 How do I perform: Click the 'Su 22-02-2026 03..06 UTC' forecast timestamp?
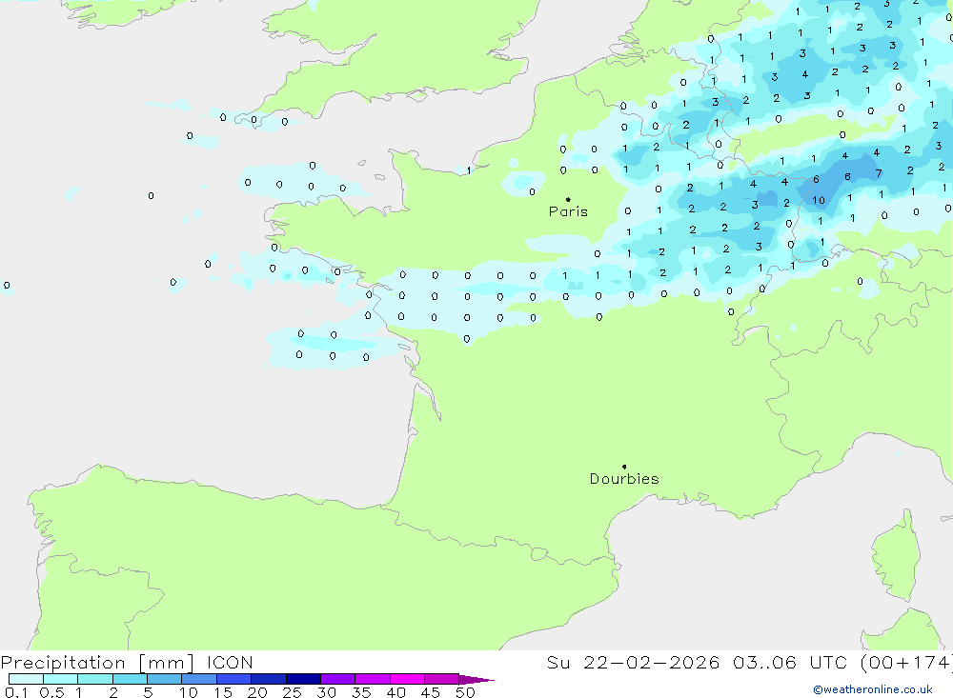tap(697, 662)
